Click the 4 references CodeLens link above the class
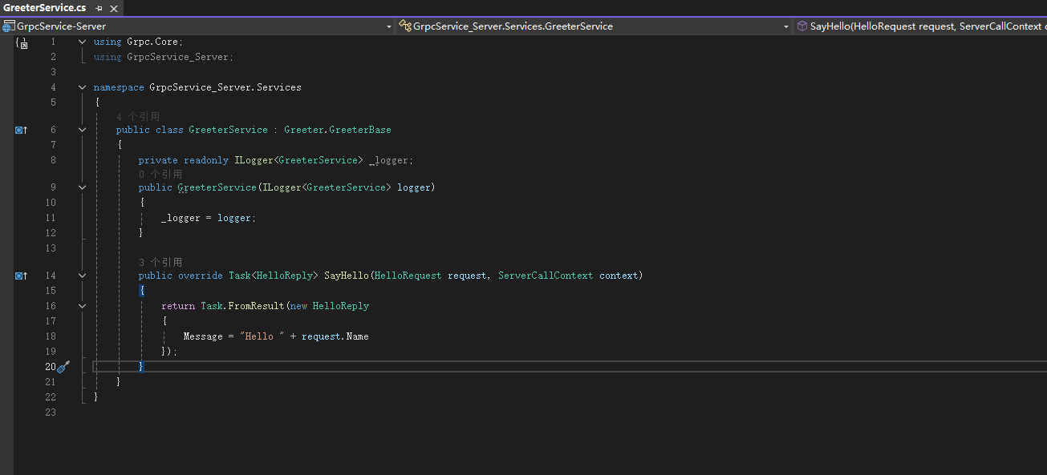The image size is (1047, 475). [x=138, y=117]
